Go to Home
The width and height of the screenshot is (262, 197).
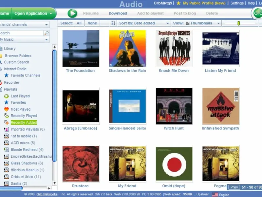[5, 13]
